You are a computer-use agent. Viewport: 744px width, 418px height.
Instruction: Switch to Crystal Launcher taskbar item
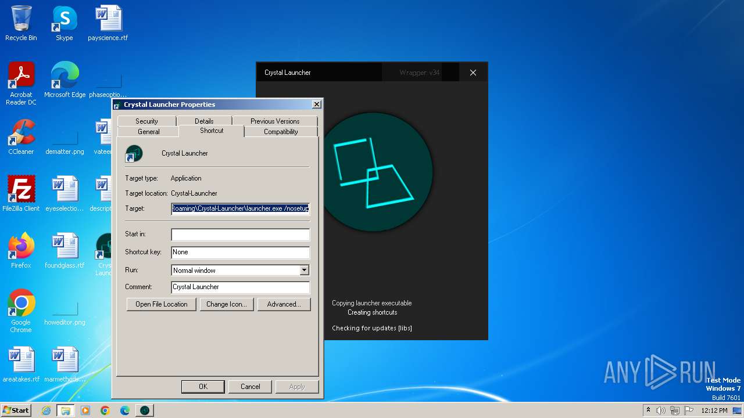coord(145,410)
